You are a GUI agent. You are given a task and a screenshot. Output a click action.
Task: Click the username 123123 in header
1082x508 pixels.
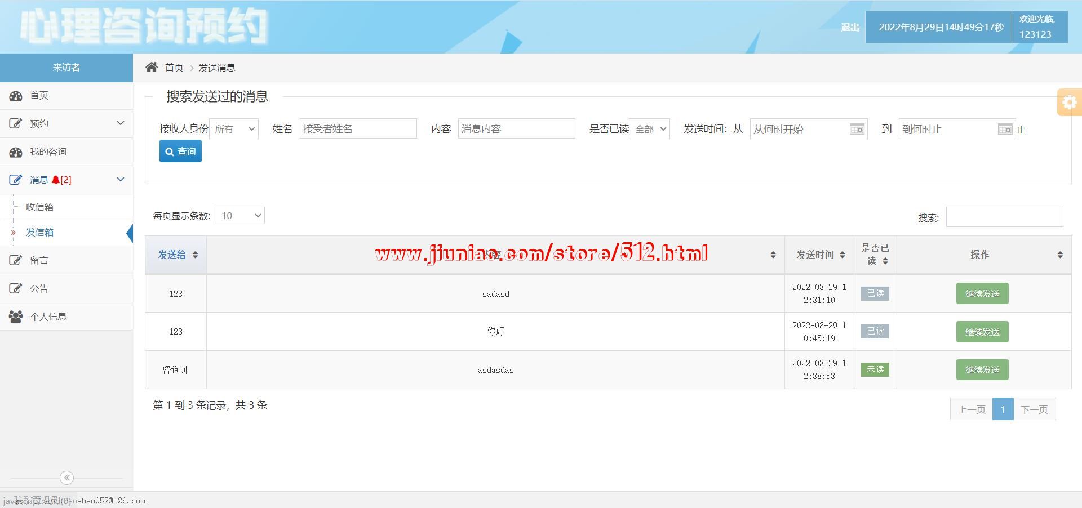click(1035, 34)
